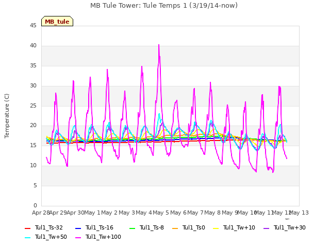Click the May 4 x-axis label
The image size is (330, 247).
point(144,213)
